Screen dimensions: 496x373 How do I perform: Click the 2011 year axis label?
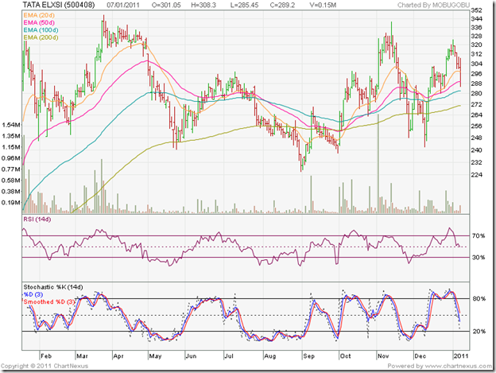(460, 356)
